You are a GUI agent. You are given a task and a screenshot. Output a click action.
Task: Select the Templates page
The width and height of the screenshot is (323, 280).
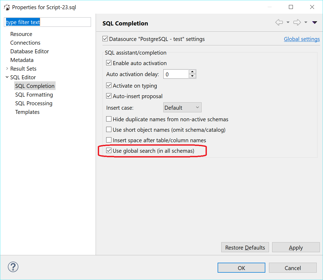pyautogui.click(x=27, y=112)
